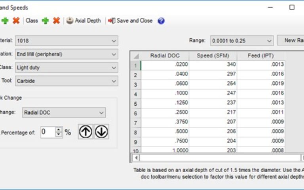304x190 pixels.
Task: Click Speed cell 254
Action: 213,85
